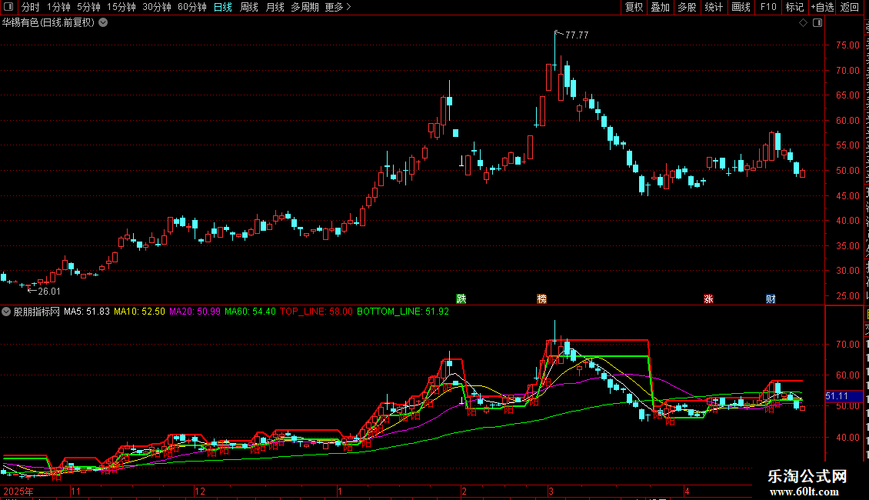The image size is (869, 500).
Task: Select the 1分钟 period tab
Action: tap(58, 7)
